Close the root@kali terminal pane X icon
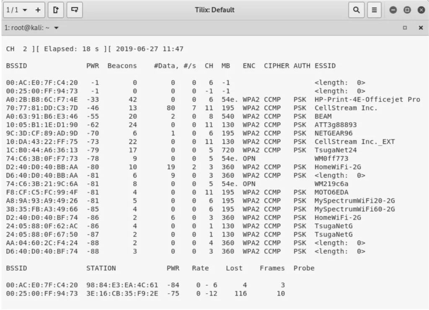 click(x=421, y=28)
